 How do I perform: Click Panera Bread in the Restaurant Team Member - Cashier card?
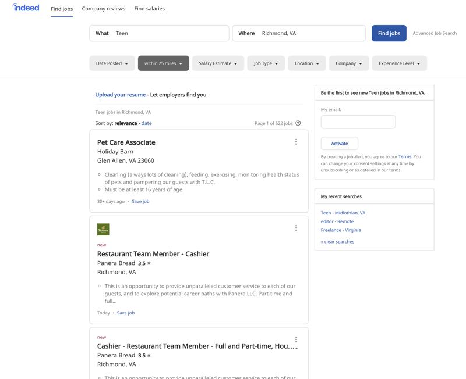[116, 263]
